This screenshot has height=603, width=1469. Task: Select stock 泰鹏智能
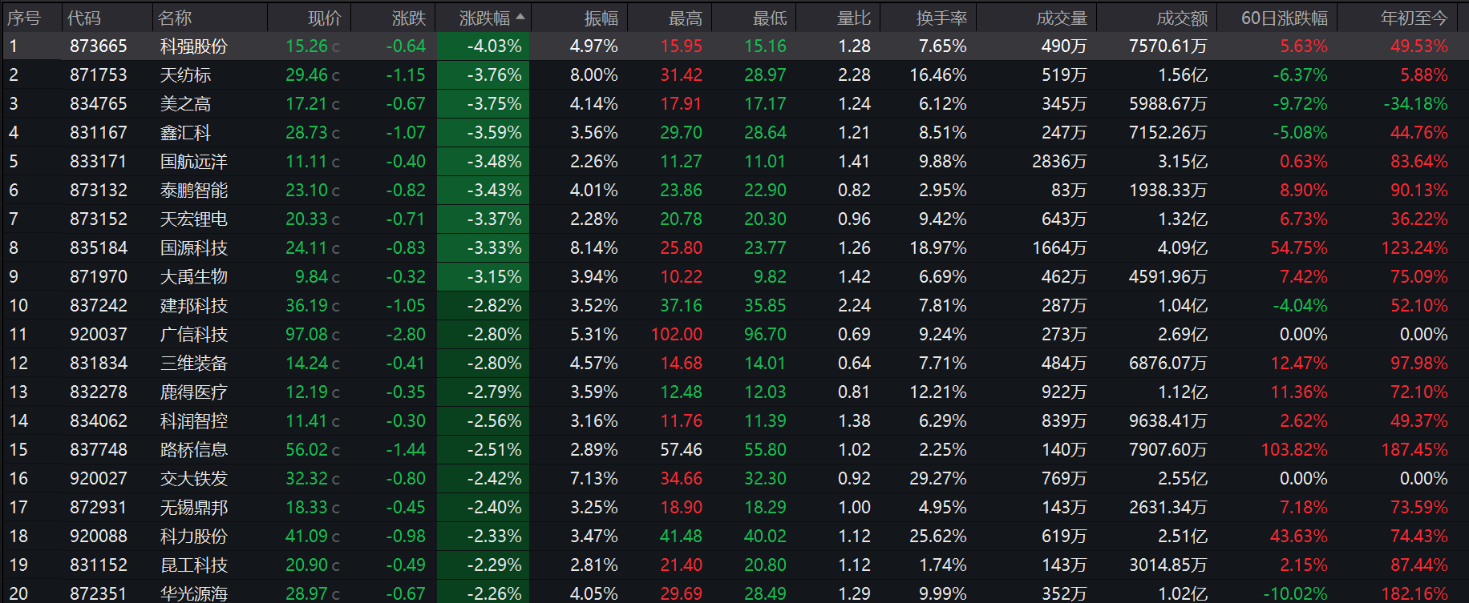pos(194,191)
